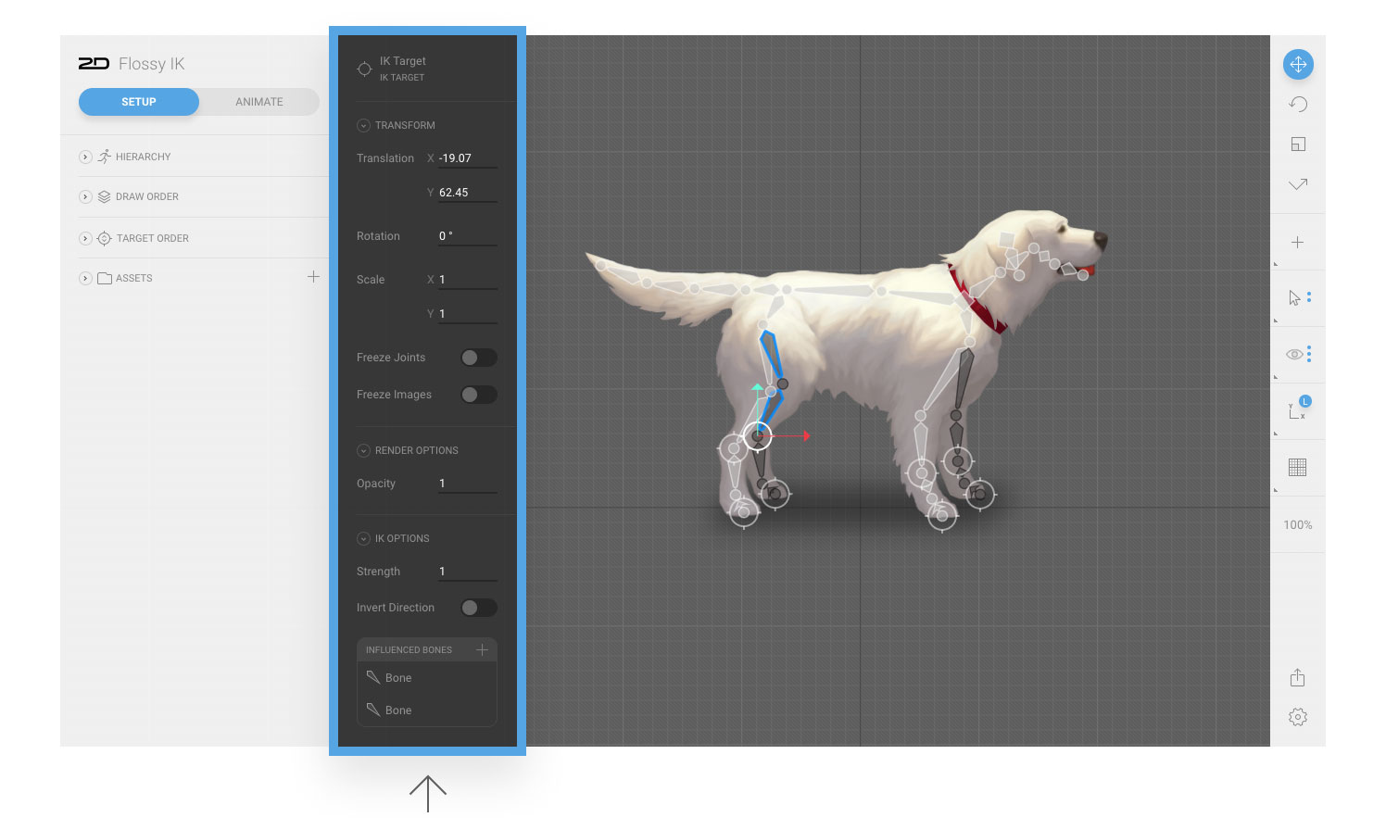Image resolution: width=1386 pixels, height=830 pixels.
Task: Toggle local axis coordinates icon
Action: click(x=1297, y=409)
